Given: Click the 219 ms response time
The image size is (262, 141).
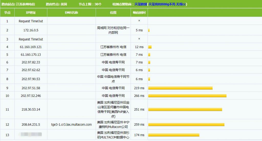Looking at the screenshot, I should pos(139,88).
